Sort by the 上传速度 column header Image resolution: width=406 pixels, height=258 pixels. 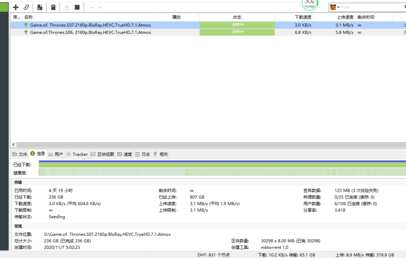pos(345,17)
